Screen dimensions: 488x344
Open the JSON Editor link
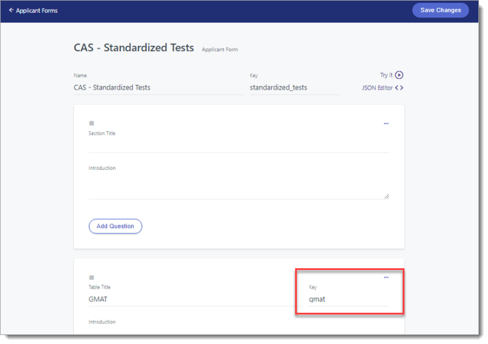tap(377, 88)
